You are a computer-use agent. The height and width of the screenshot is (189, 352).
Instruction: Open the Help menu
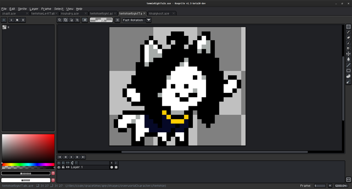click(x=79, y=9)
